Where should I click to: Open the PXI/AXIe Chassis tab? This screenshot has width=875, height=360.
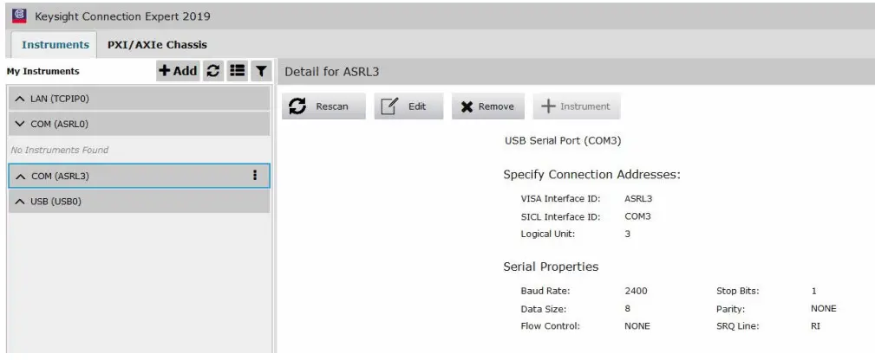point(157,44)
